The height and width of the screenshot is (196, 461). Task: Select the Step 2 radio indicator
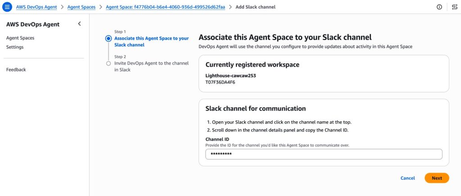pos(108,63)
